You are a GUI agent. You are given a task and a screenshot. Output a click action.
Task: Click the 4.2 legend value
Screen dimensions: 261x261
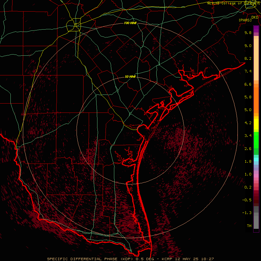click(248, 123)
